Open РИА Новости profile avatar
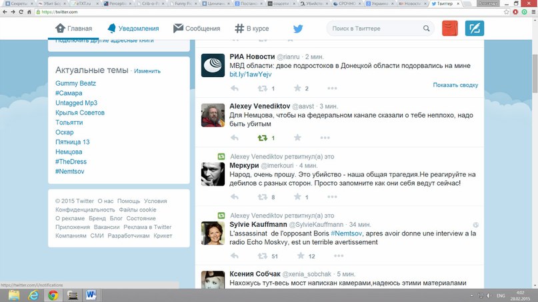This screenshot has height=302, width=538. 213,65
